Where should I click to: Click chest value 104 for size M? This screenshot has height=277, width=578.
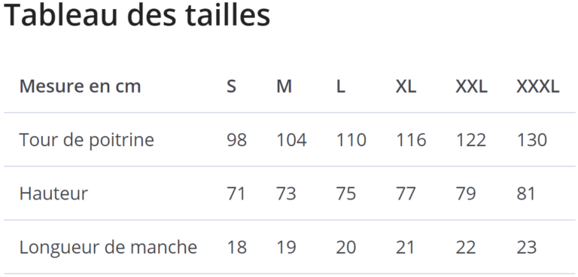click(291, 140)
